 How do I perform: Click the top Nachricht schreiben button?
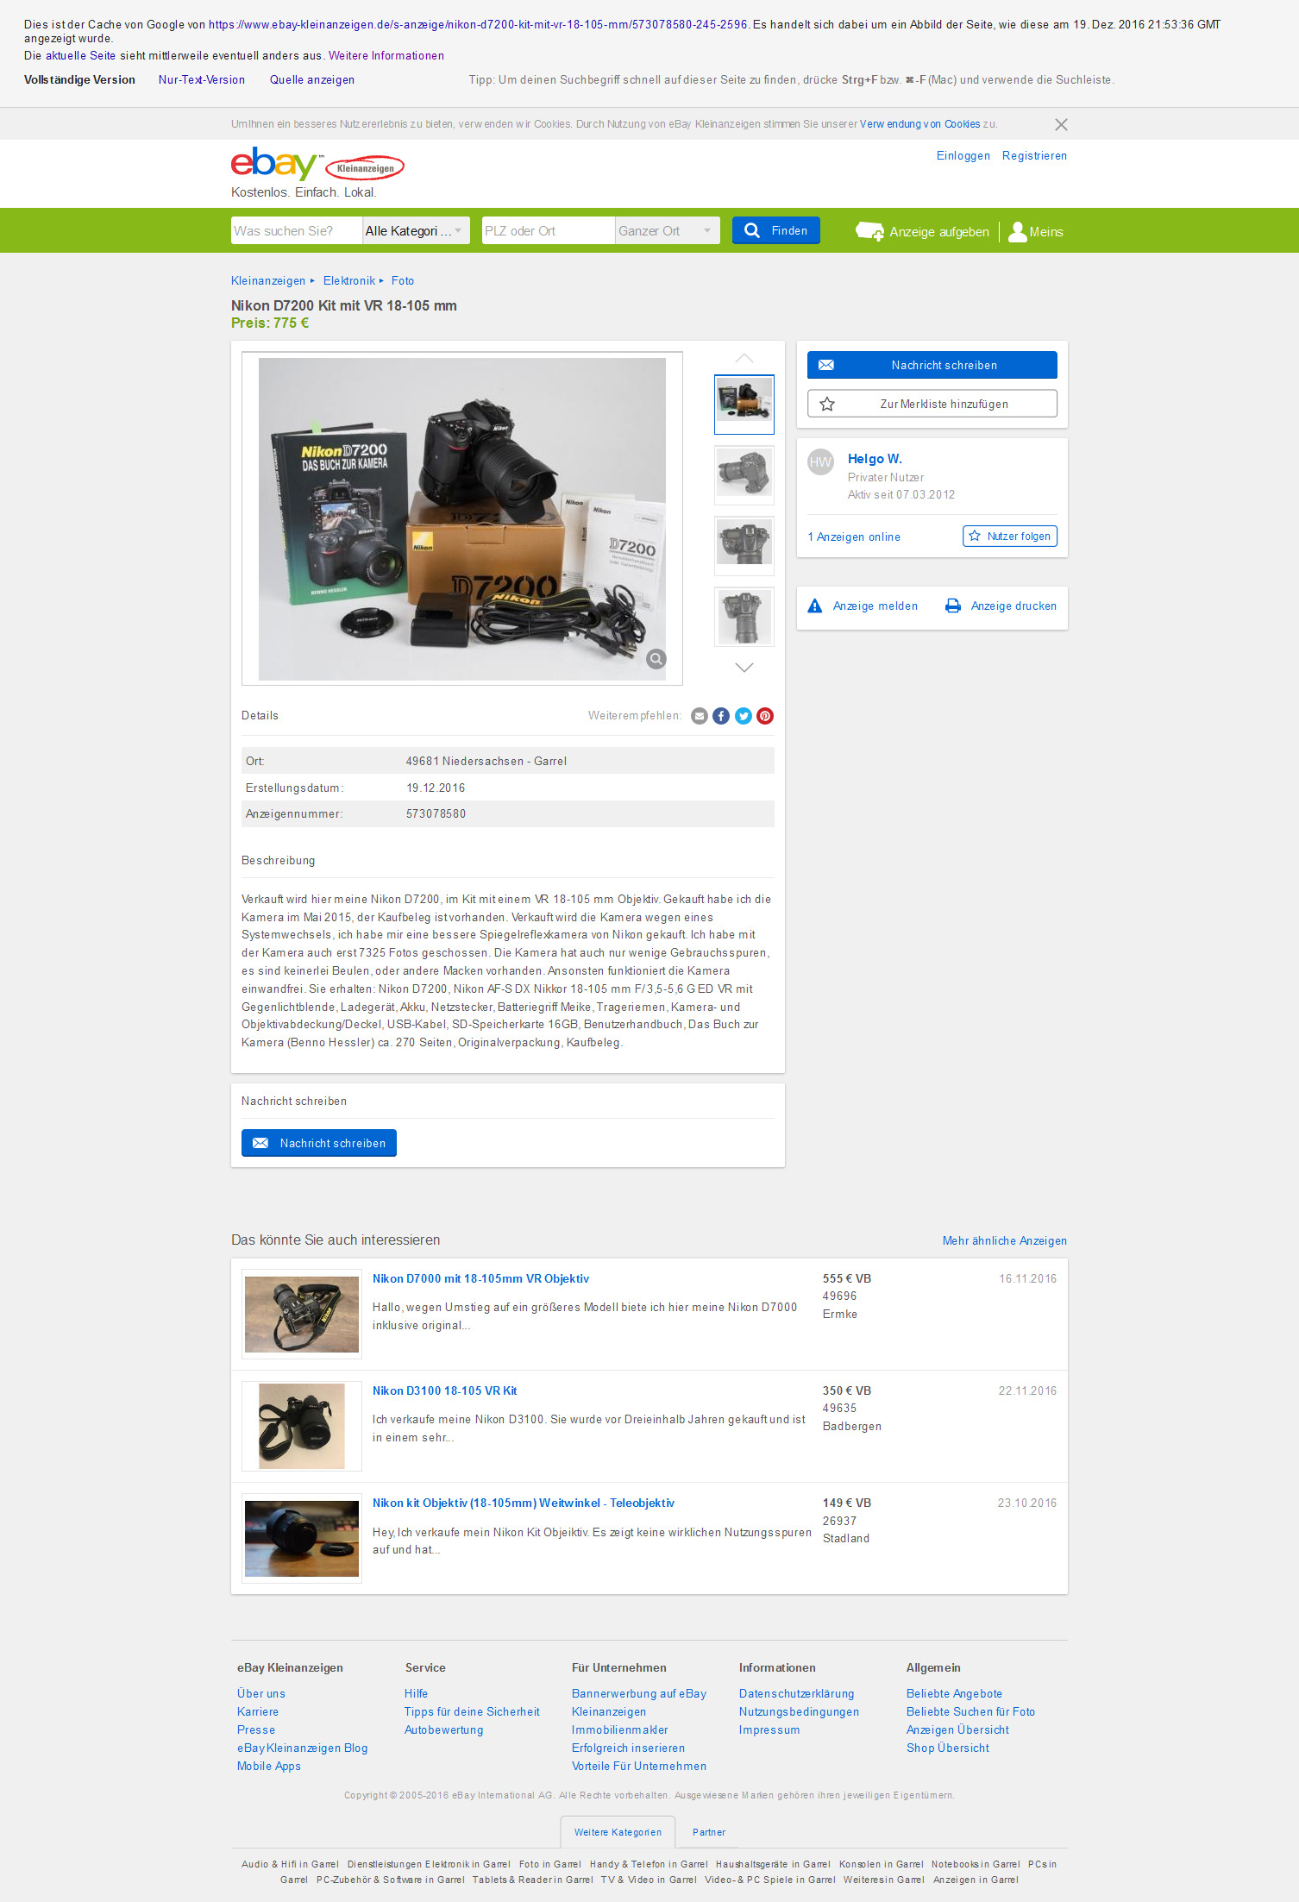click(932, 365)
